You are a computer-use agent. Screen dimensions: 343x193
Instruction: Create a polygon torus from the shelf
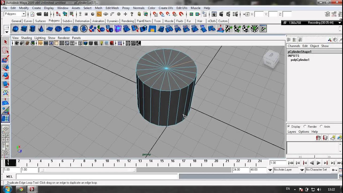pyautogui.click(x=58, y=29)
